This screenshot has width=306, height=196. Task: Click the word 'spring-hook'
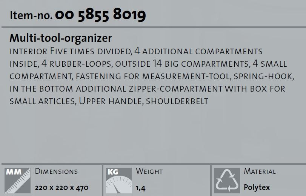point(264,77)
